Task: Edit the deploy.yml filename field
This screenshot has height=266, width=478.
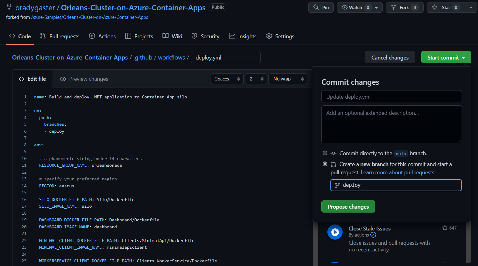Action: pos(226,57)
